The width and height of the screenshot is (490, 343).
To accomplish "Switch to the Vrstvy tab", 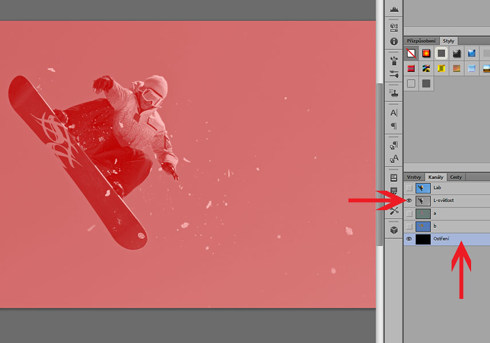I will click(x=414, y=178).
